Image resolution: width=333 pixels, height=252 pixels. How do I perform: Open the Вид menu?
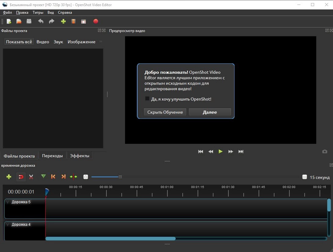[51, 12]
